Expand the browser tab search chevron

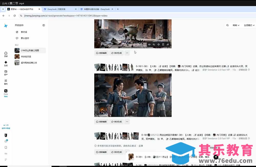tap(3, 9)
